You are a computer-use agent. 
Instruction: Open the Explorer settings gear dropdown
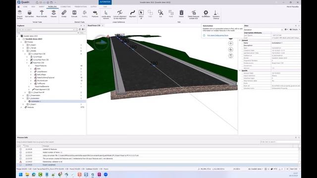tap(83, 30)
